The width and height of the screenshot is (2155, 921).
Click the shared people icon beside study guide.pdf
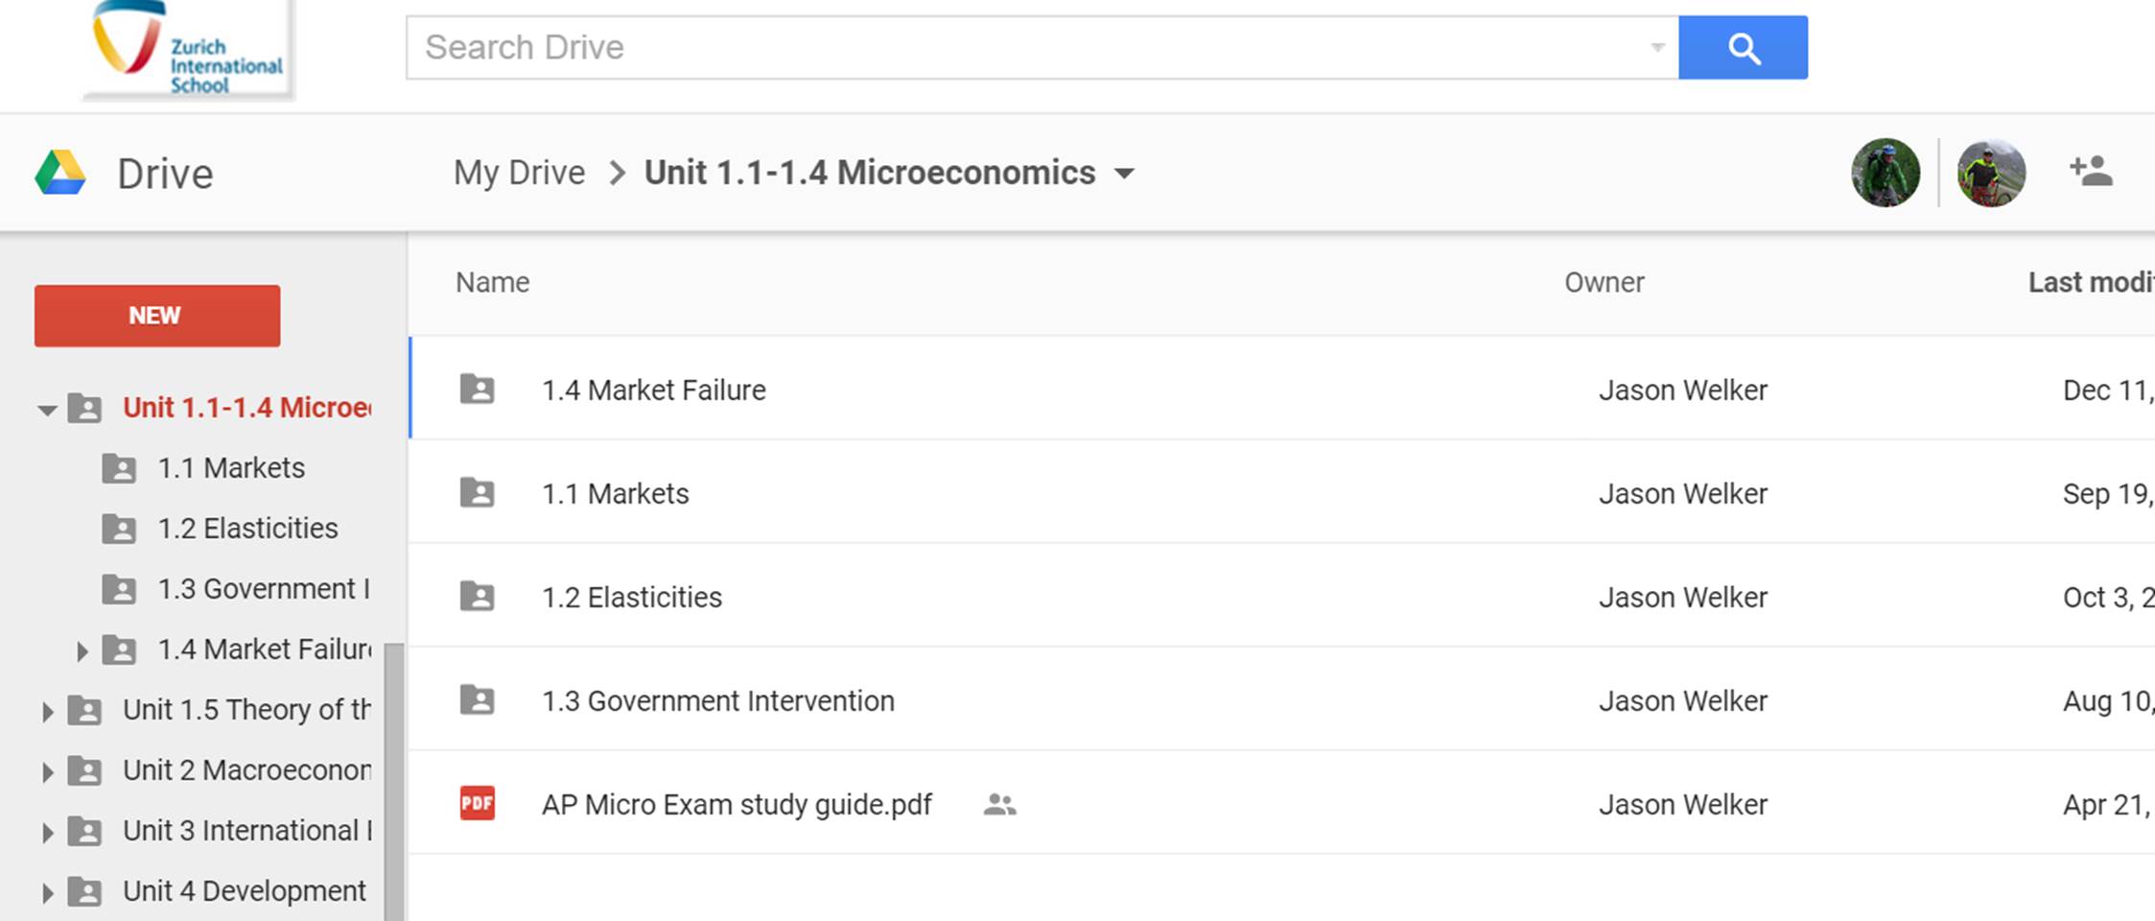(999, 804)
